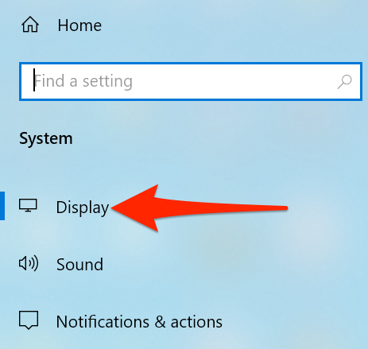This screenshot has height=349, width=368.
Task: Click the Home house icon
Action: coord(30,25)
